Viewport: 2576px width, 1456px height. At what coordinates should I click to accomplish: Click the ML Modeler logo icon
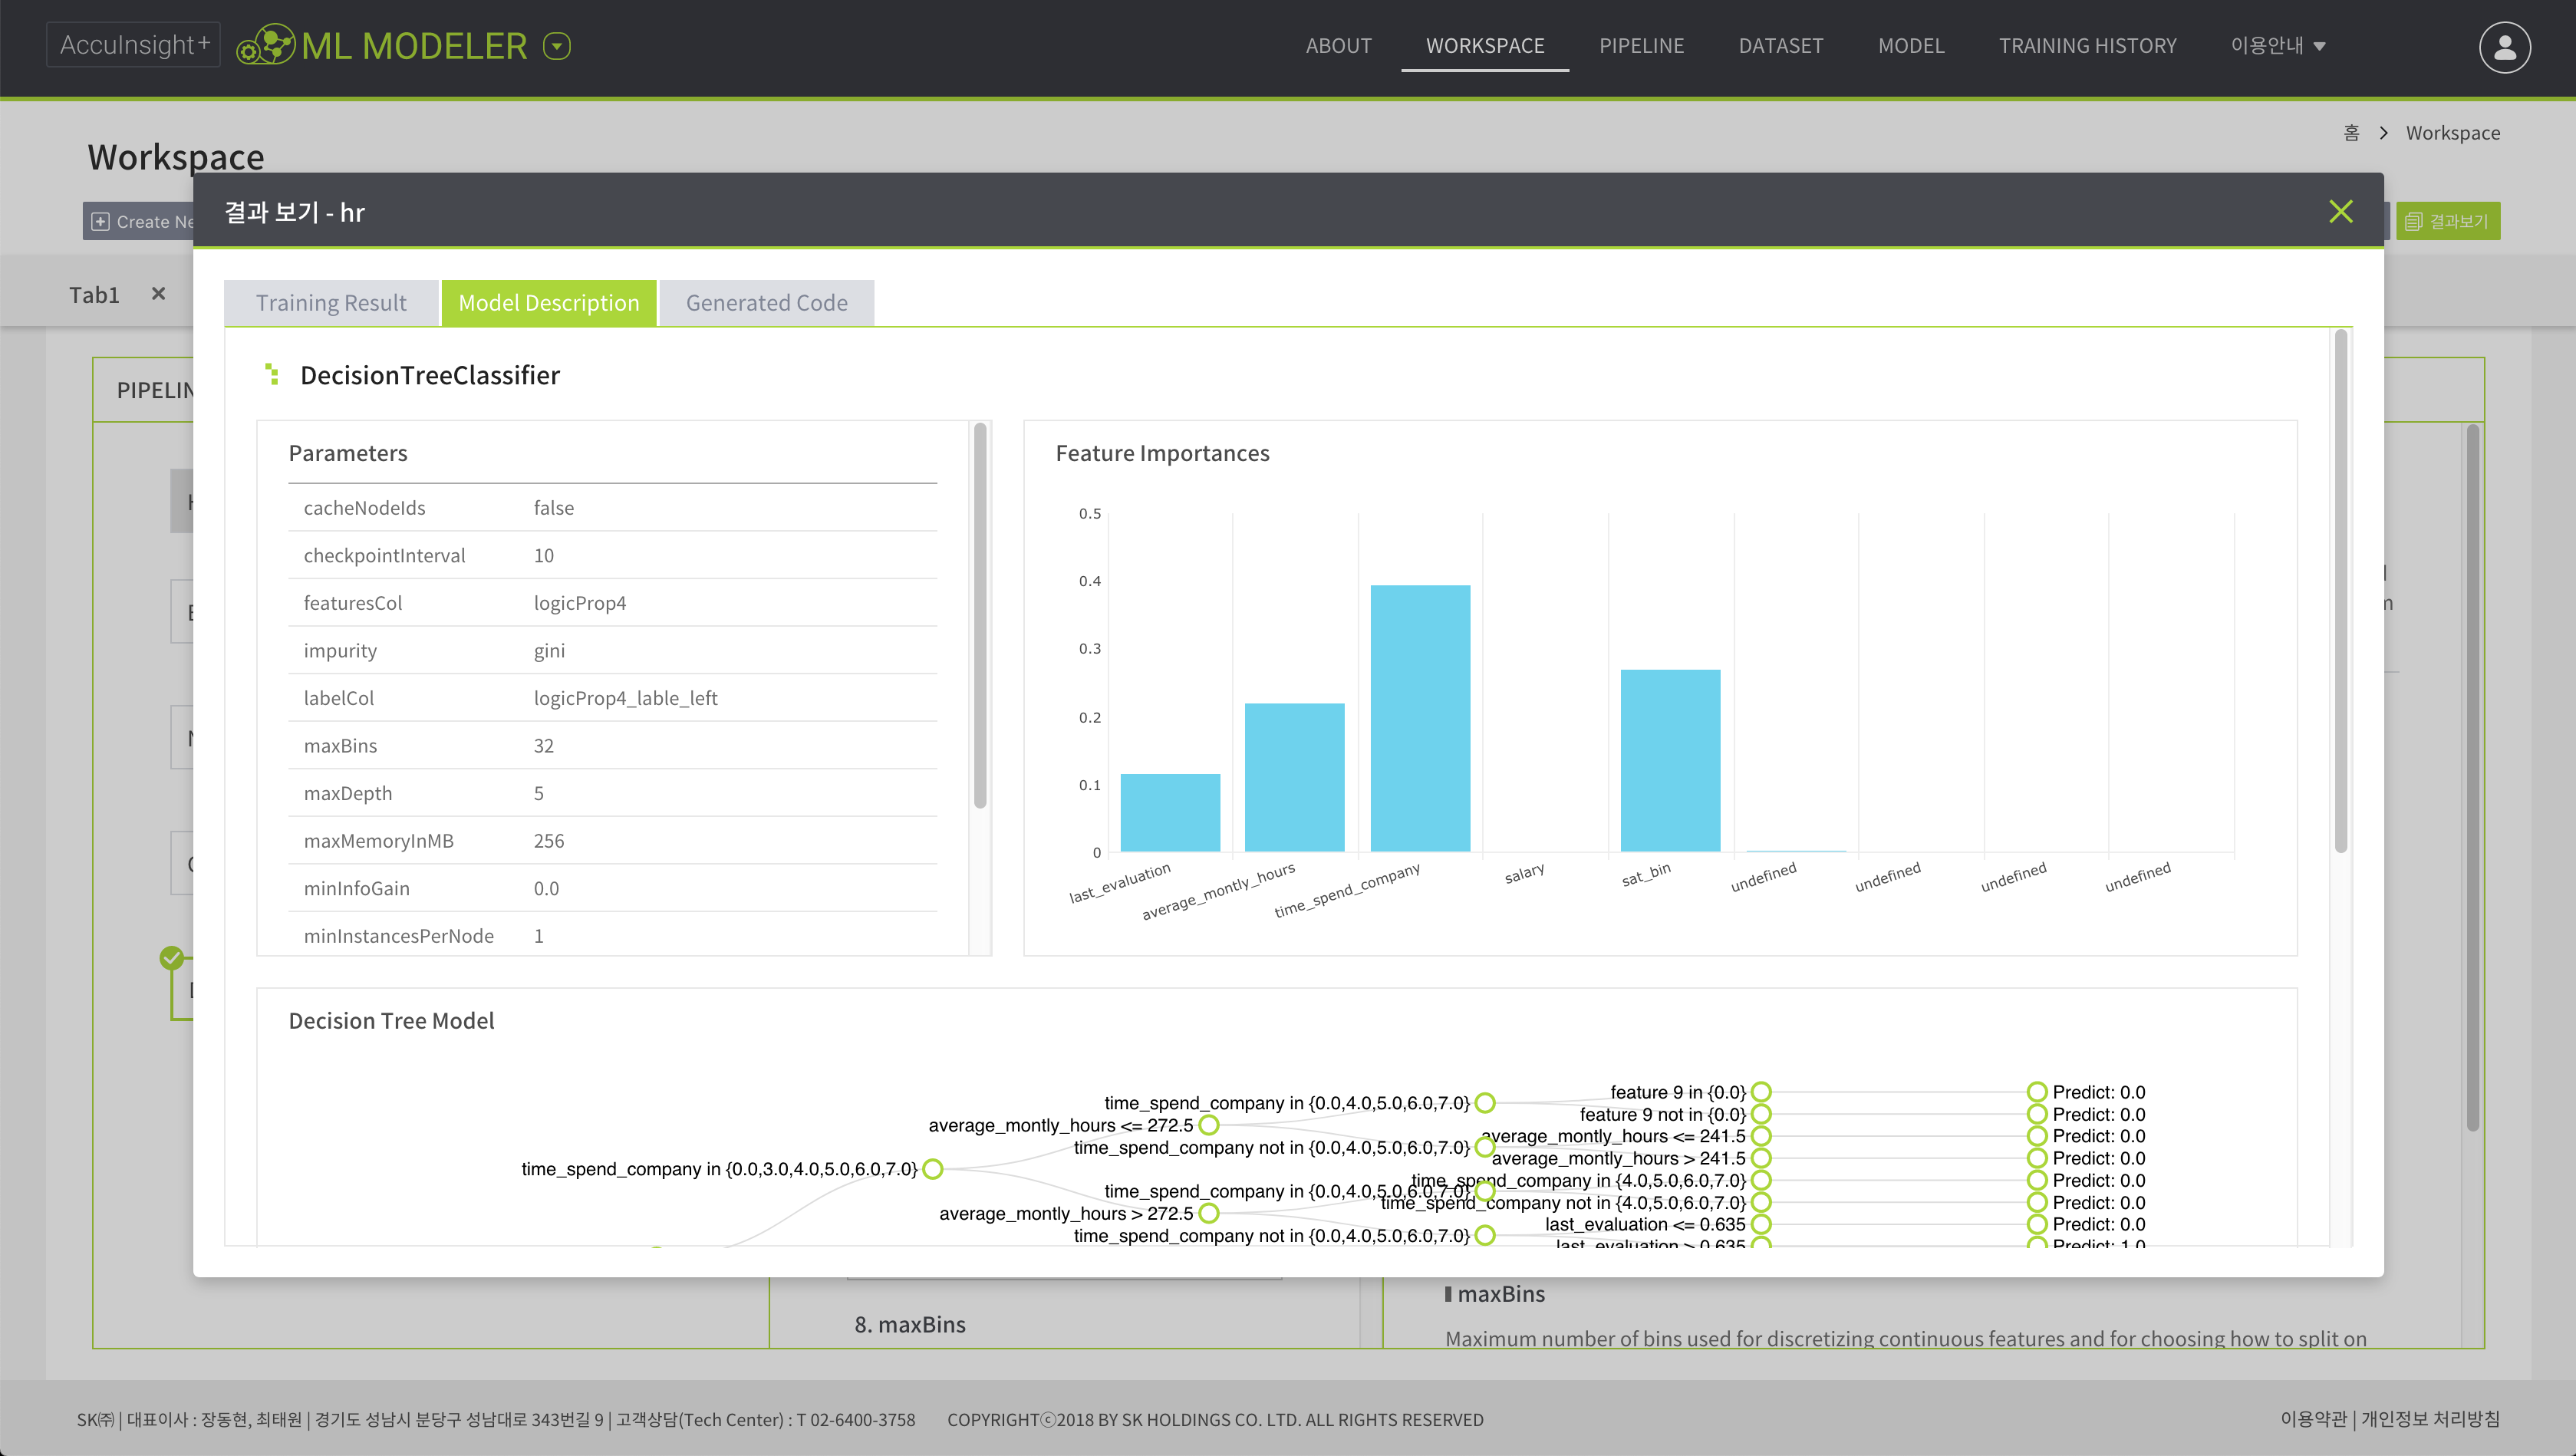pos(266,45)
